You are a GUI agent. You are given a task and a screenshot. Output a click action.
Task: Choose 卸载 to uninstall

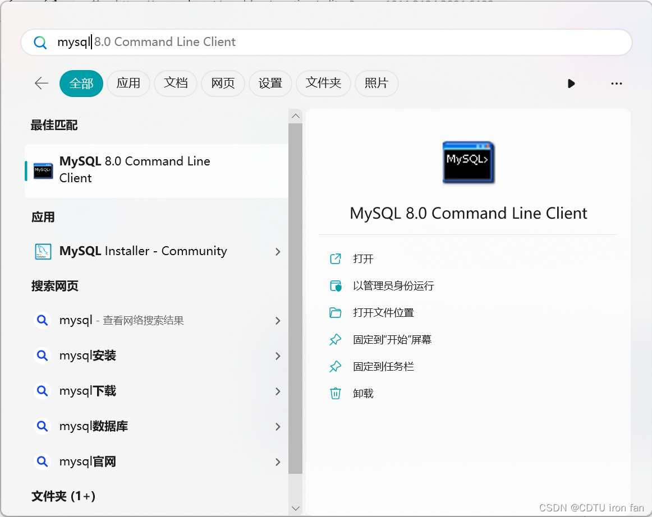363,393
